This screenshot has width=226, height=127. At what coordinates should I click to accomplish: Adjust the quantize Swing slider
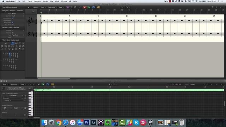(16, 100)
